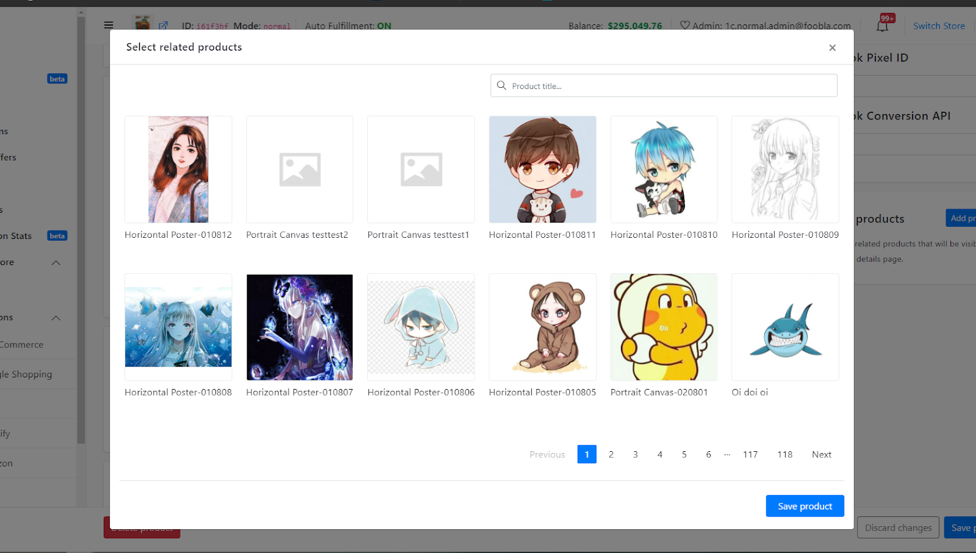Click the Horizontal Poster-010807 title
The height and width of the screenshot is (553, 976).
(x=300, y=393)
